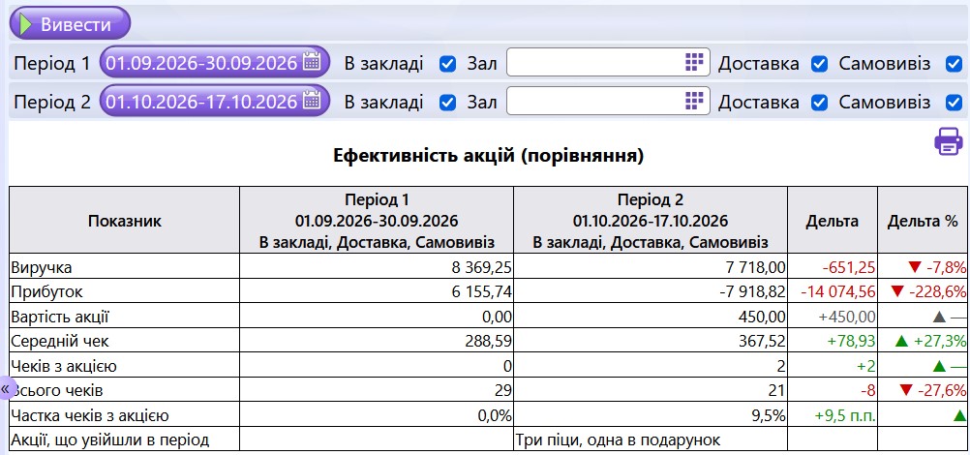Toggle В закладі checkbox for Період 2
The width and height of the screenshot is (970, 455).
447,103
